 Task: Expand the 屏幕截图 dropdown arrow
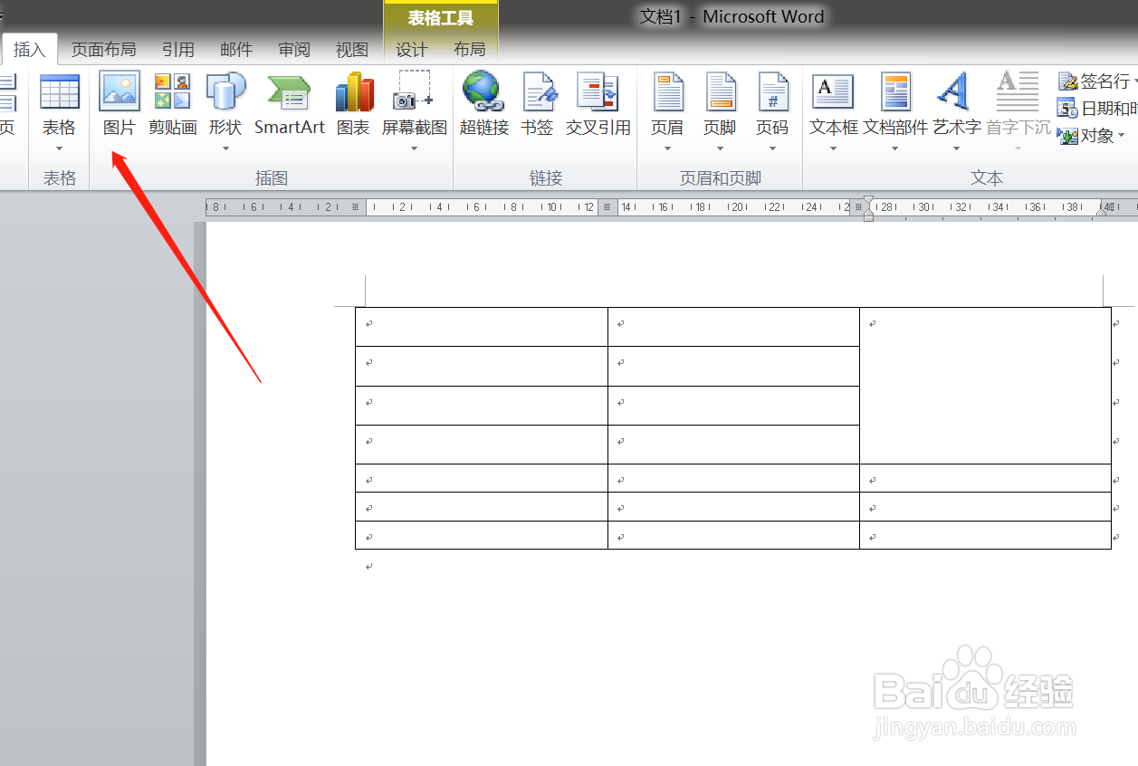tap(414, 148)
